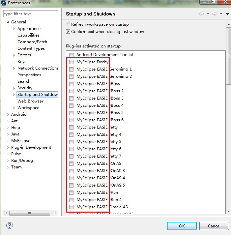Viewport: 231px width, 235px height.
Task: Expand the Ant preferences node
Action: coord(8,121)
